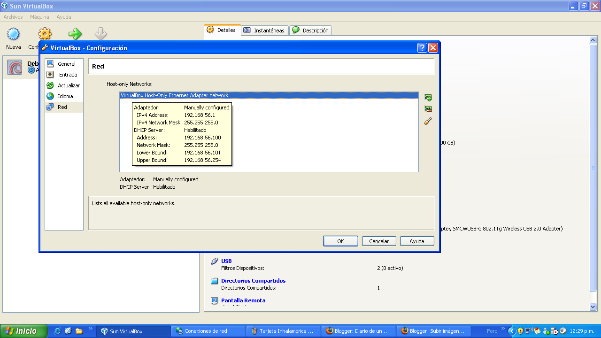Click the folder quick launch icon
The image size is (601, 338).
[x=79, y=331]
